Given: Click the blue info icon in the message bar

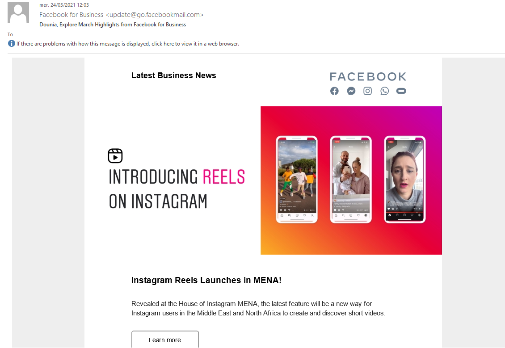Looking at the screenshot, I should coord(12,43).
